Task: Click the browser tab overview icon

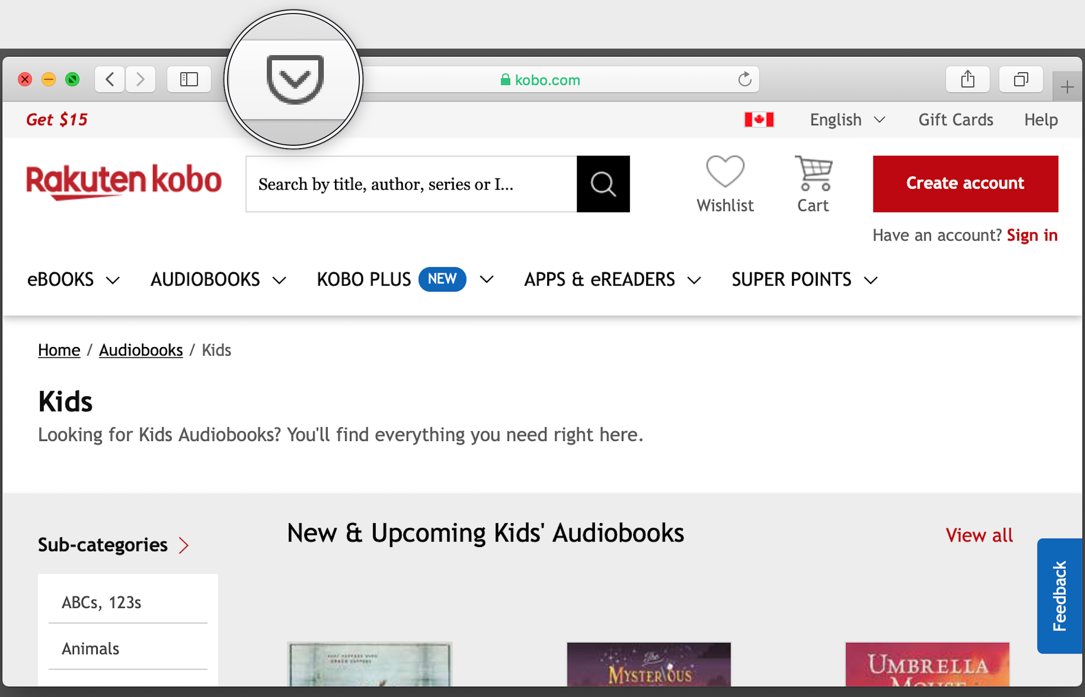Action: click(1021, 78)
